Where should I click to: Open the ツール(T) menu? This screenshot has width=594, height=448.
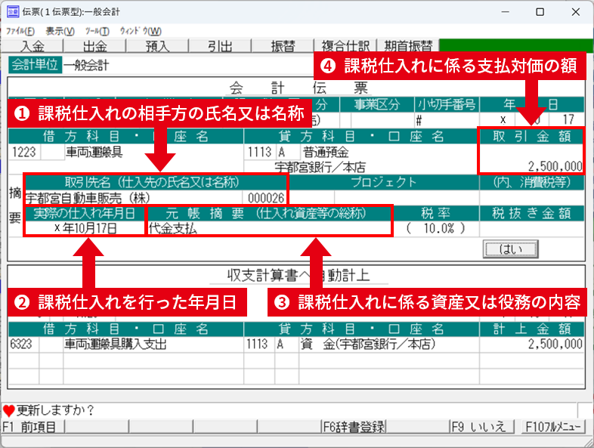pyautogui.click(x=97, y=31)
